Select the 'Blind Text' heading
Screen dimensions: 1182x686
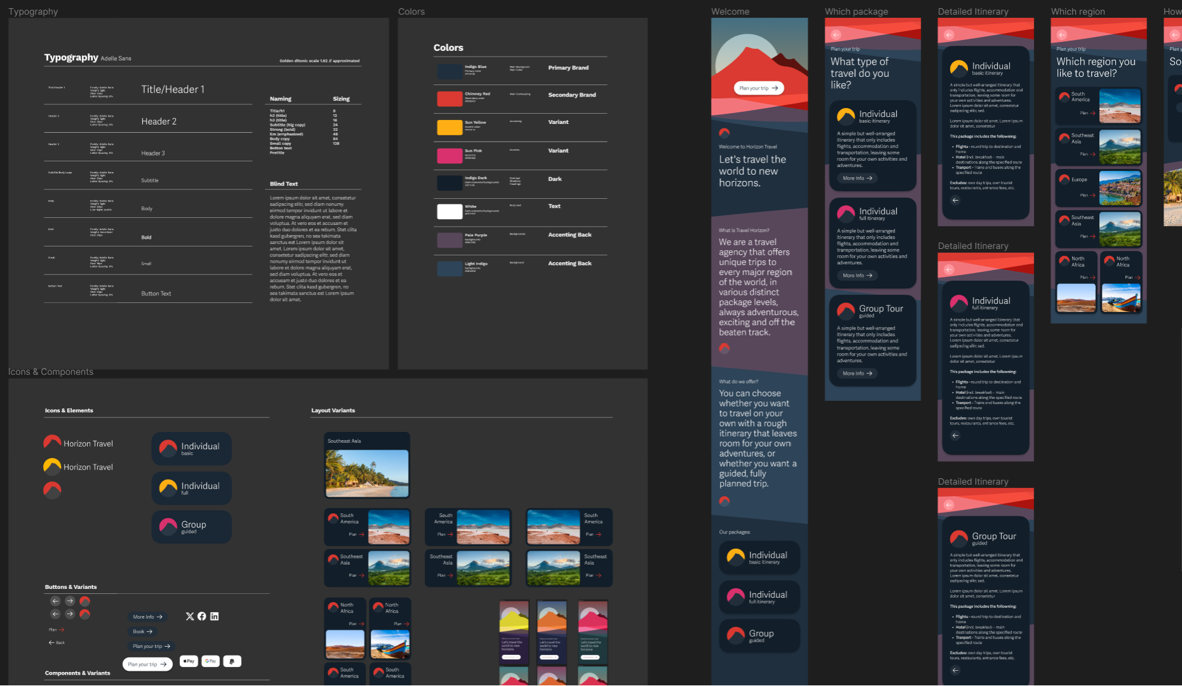coord(283,184)
